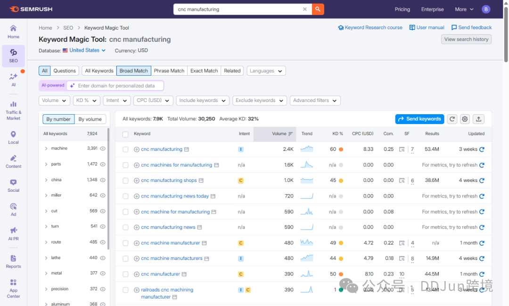Open the Reports sidebar icon
Viewport: 509px width, 306px height.
[x=13, y=261]
